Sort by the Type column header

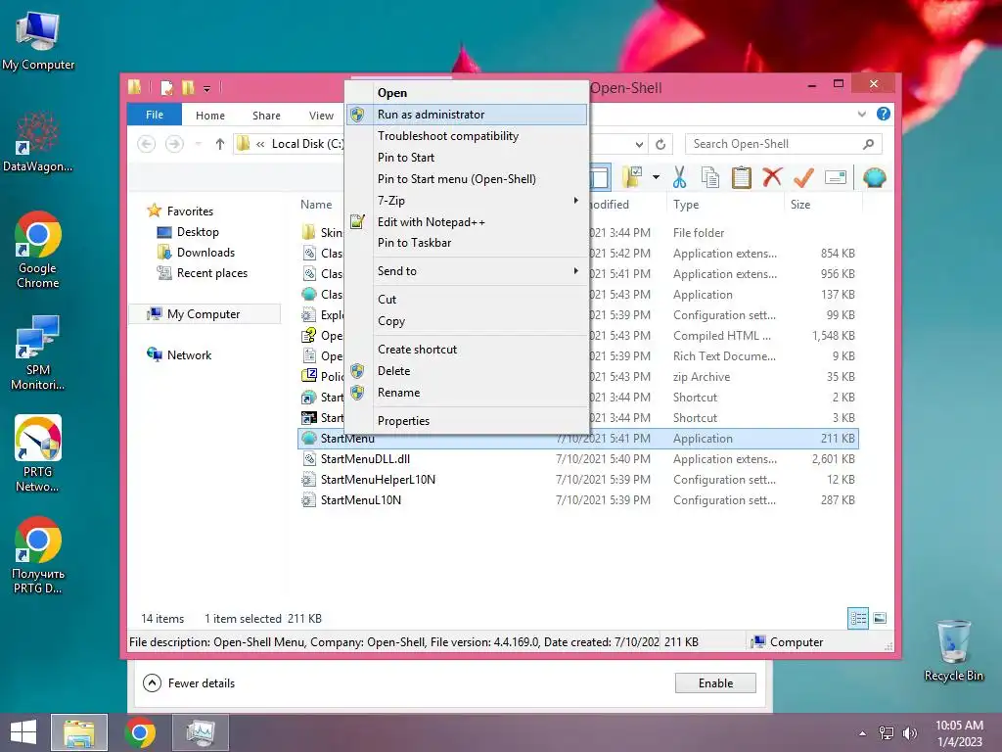coord(725,205)
